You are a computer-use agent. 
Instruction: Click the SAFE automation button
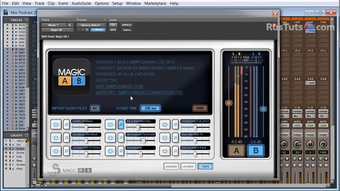[113, 30]
